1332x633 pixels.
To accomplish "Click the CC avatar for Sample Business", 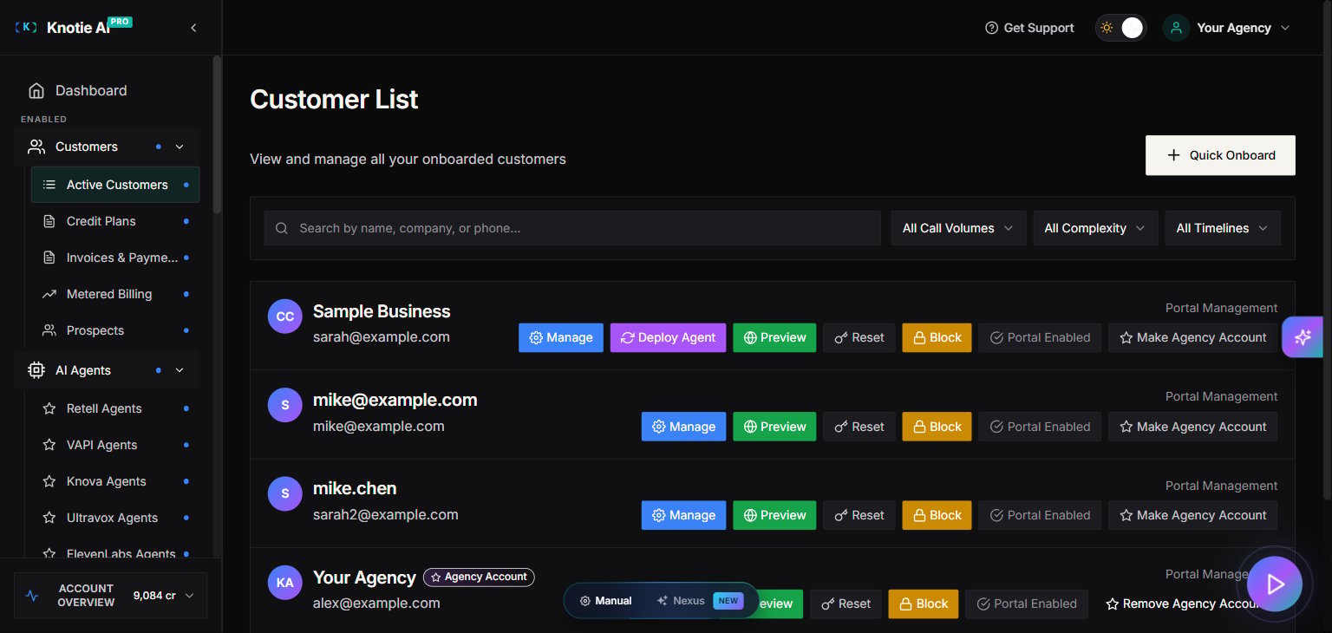I will point(285,316).
